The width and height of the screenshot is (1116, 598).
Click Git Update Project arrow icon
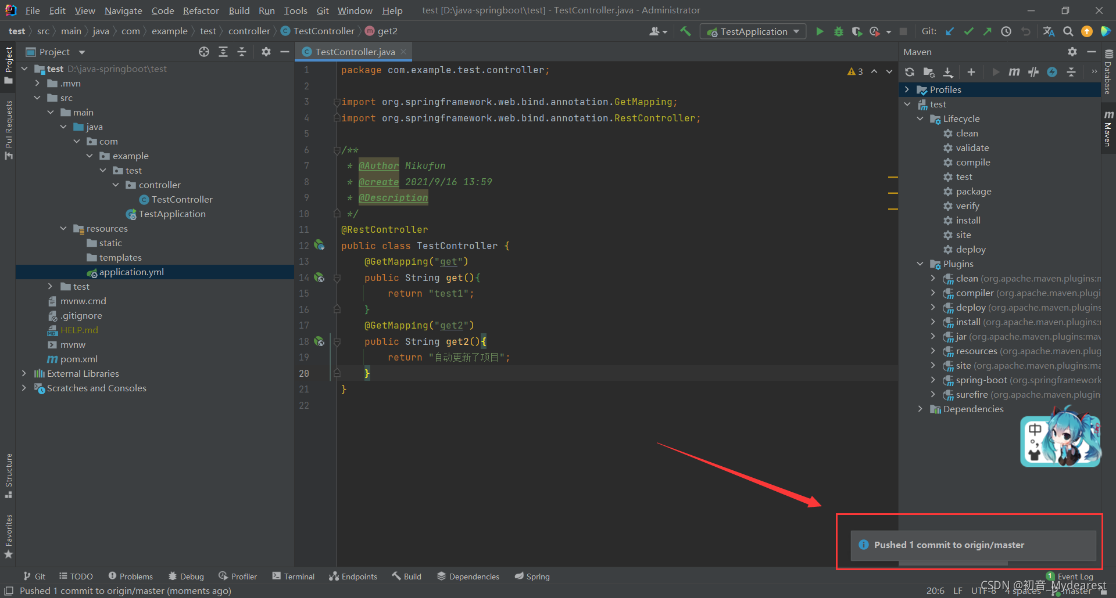pos(950,31)
